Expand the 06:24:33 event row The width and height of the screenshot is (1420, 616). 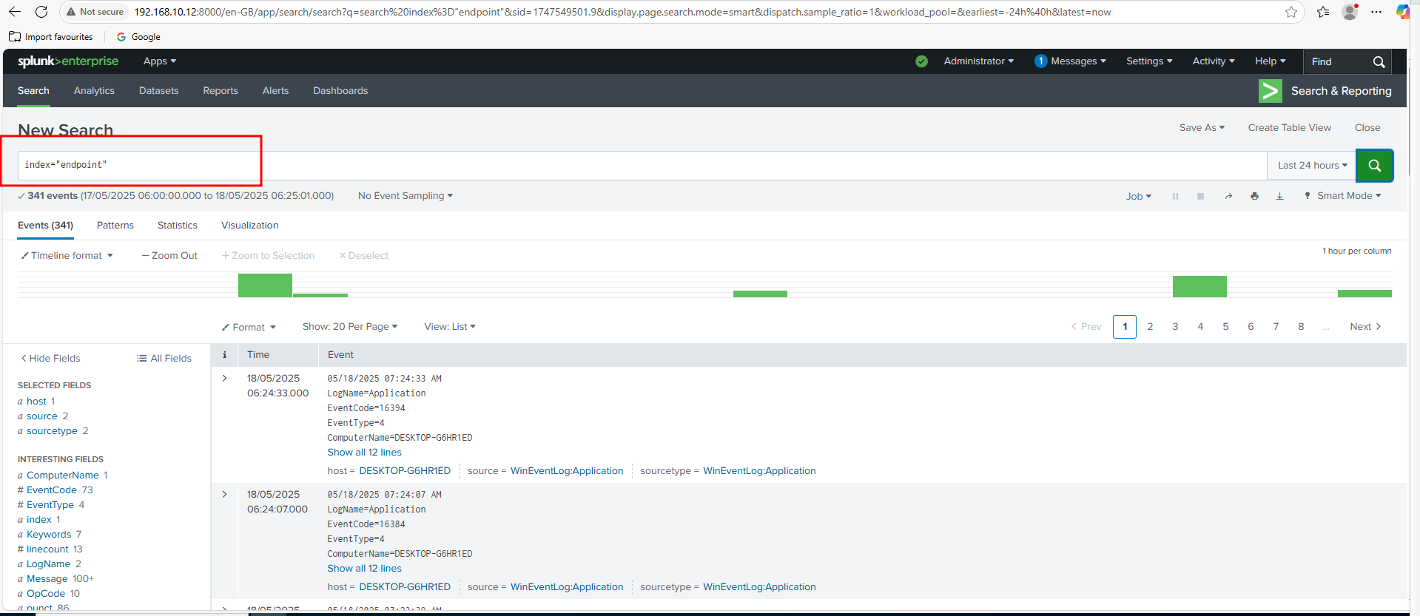[x=224, y=379]
